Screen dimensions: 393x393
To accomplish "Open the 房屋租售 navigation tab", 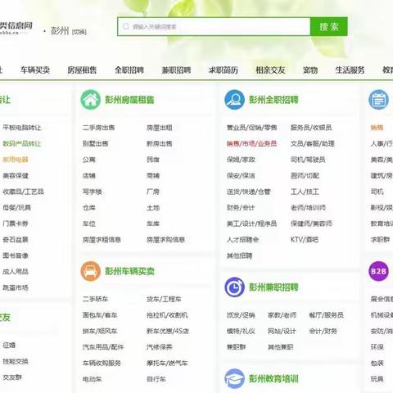I will [x=82, y=70].
